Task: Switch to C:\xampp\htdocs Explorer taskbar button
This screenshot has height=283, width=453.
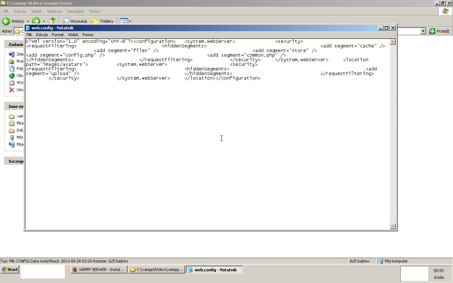Action: [x=156, y=270]
